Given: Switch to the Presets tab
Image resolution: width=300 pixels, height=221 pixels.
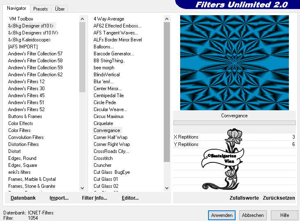Looking at the screenshot, I should 40,9.
